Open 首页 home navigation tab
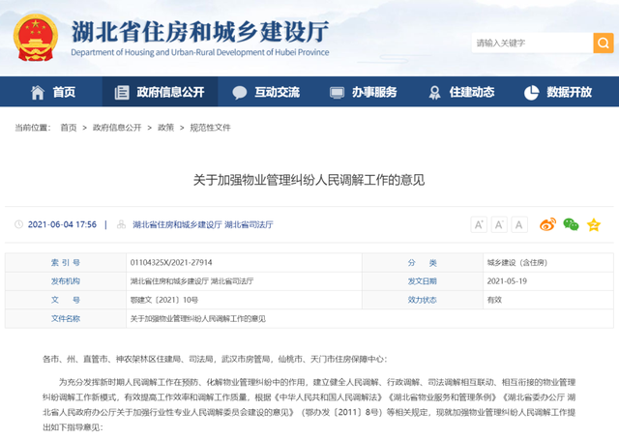The width and height of the screenshot is (619, 439). click(53, 93)
